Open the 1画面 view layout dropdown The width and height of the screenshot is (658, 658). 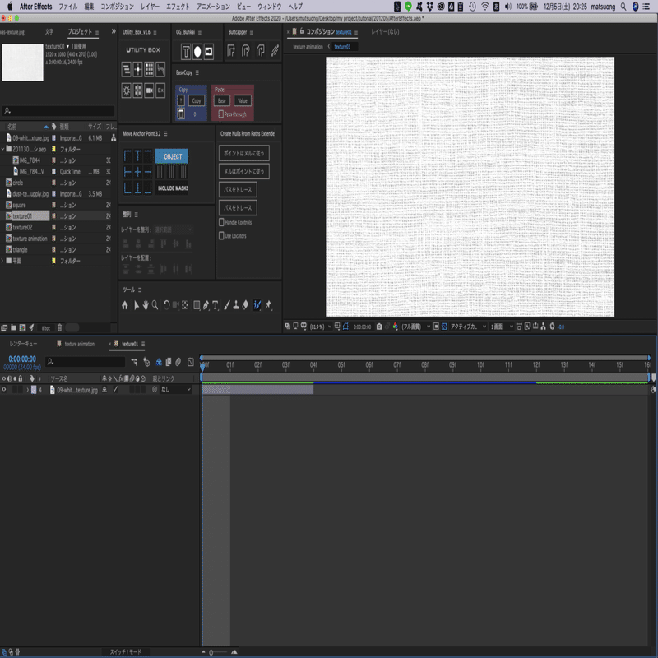(x=502, y=327)
